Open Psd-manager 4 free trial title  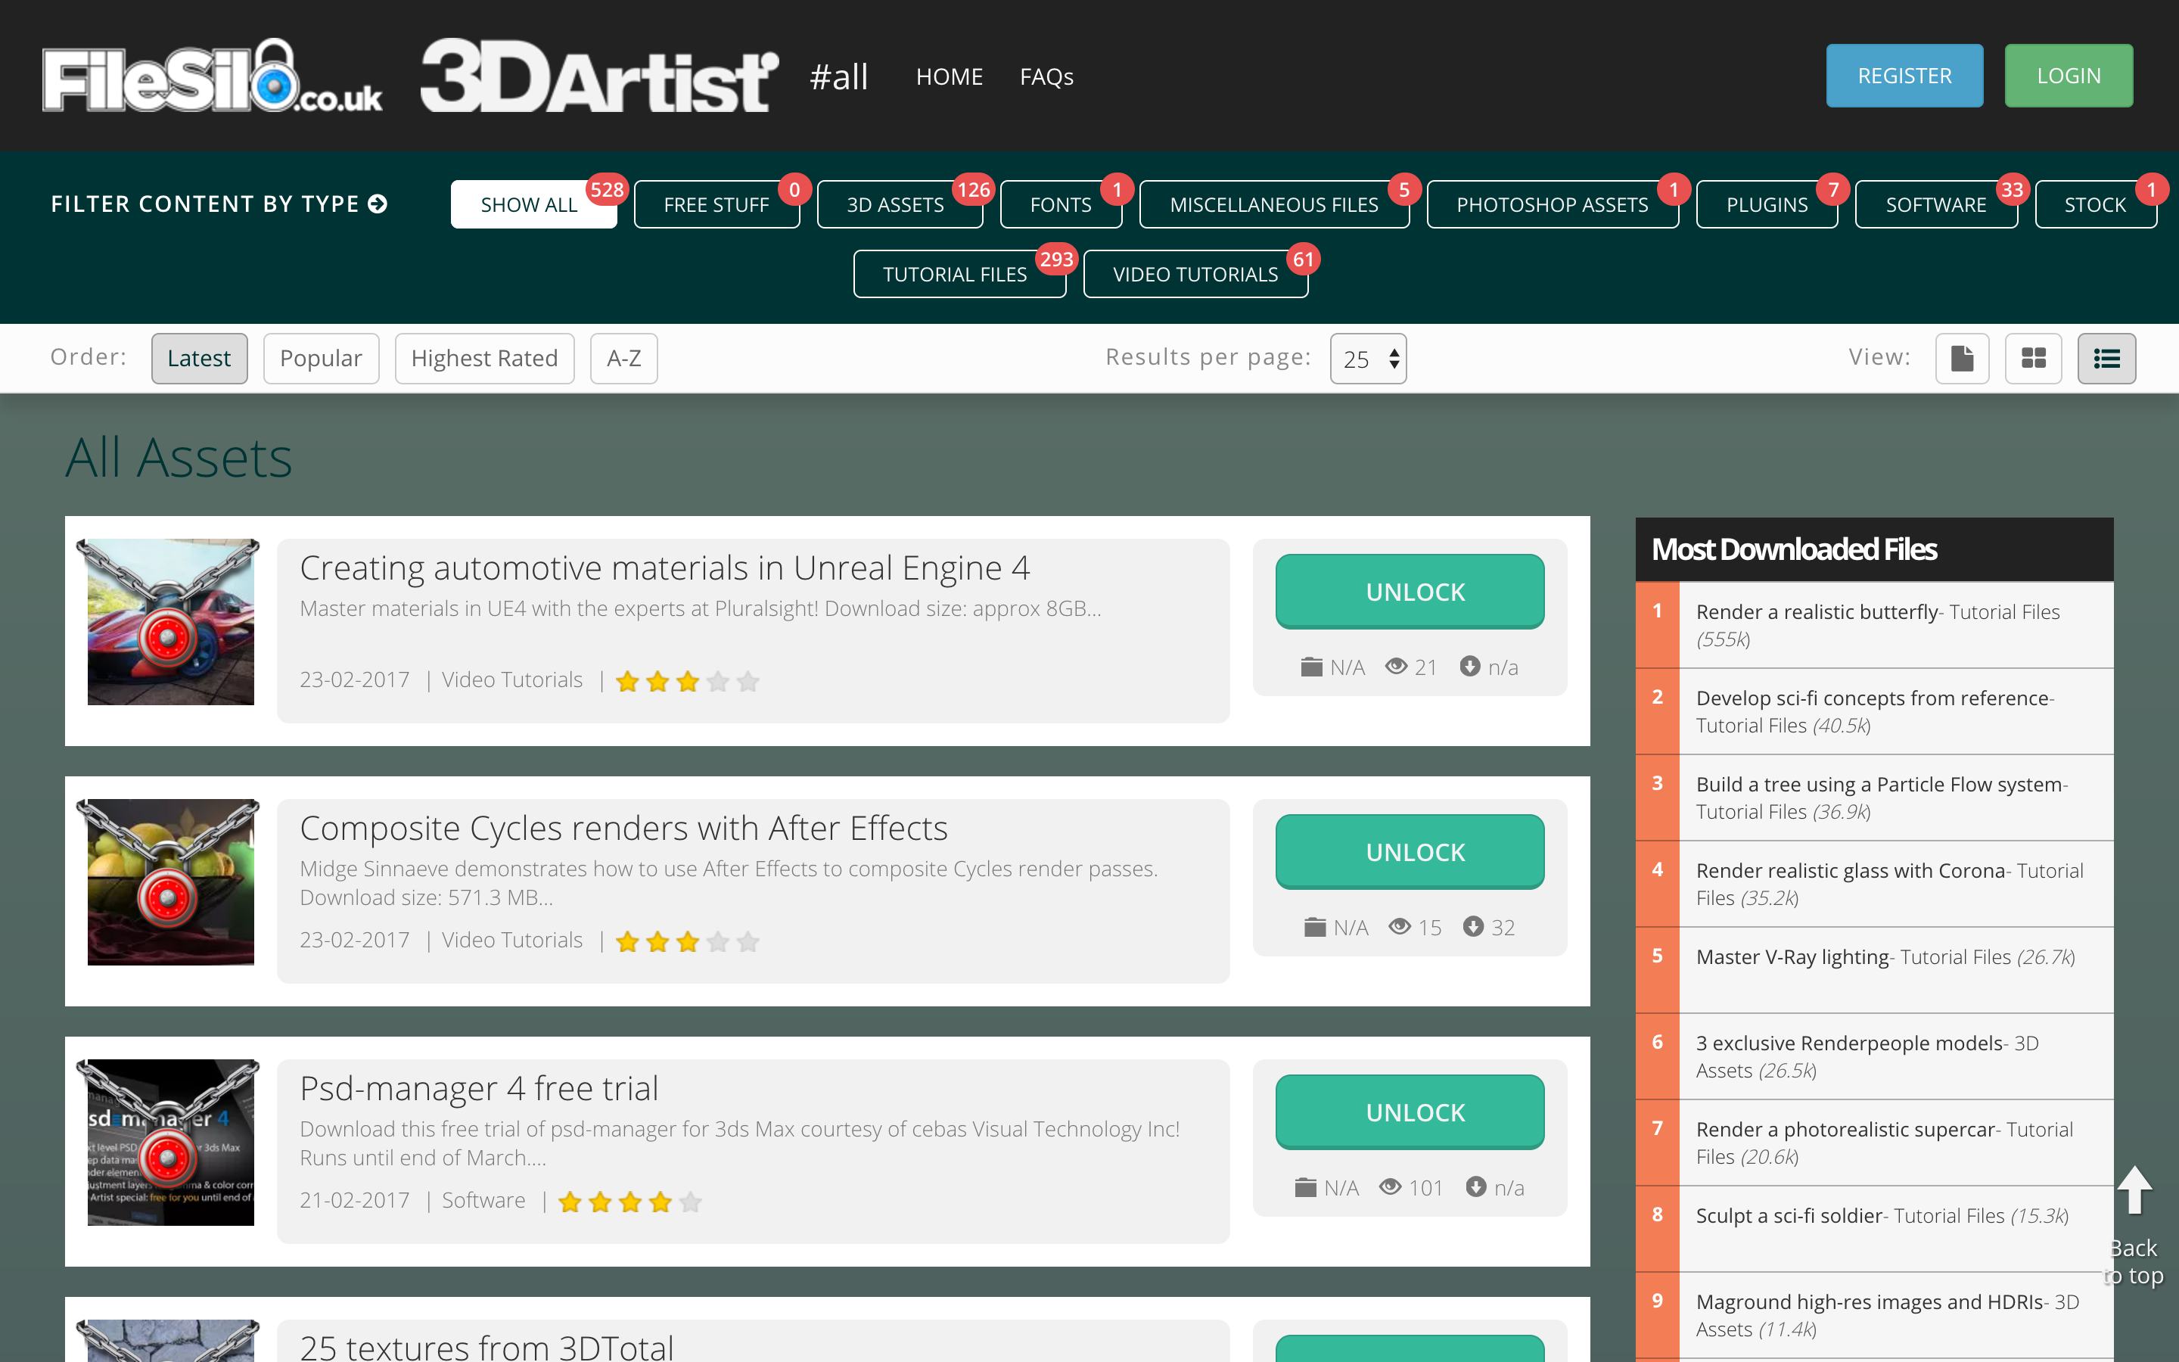click(x=479, y=1088)
